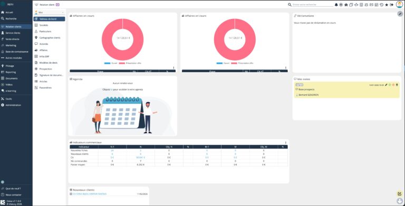The width and height of the screenshot is (405, 206).
Task: Open the Indicateurs commerciaux three-dot menu
Action: [x=286, y=142]
